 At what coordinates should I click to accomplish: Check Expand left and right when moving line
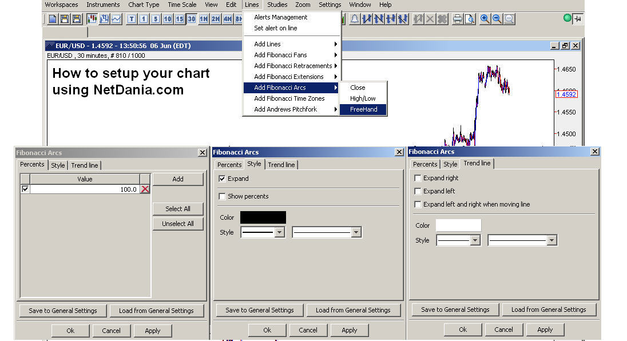pyautogui.click(x=418, y=204)
